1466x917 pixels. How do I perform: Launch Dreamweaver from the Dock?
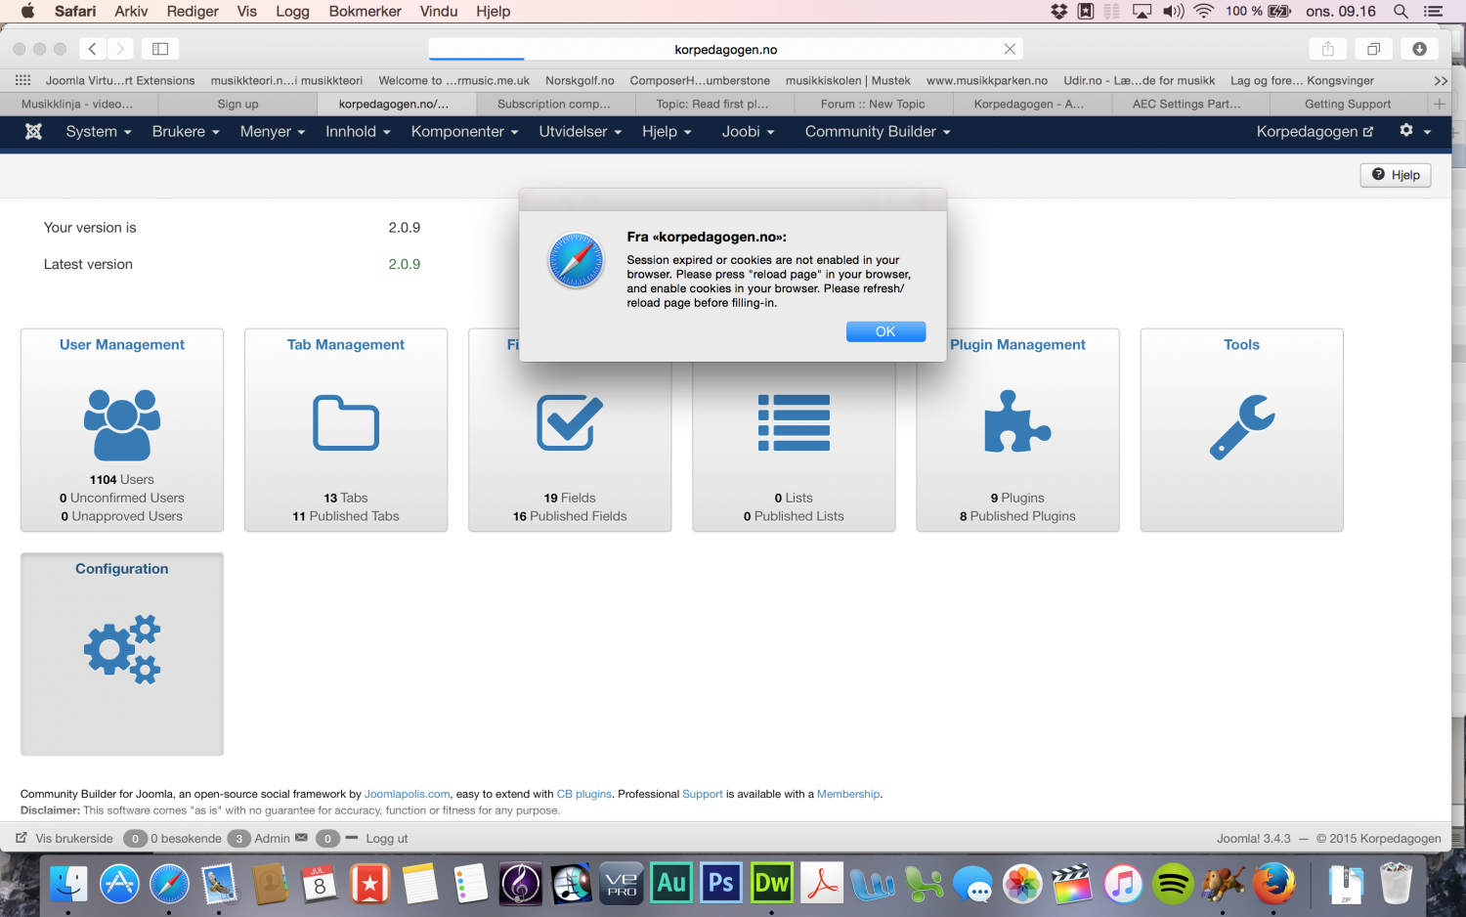click(772, 884)
